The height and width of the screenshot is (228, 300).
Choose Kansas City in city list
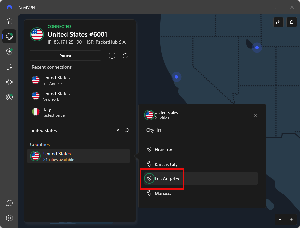click(x=201, y=164)
